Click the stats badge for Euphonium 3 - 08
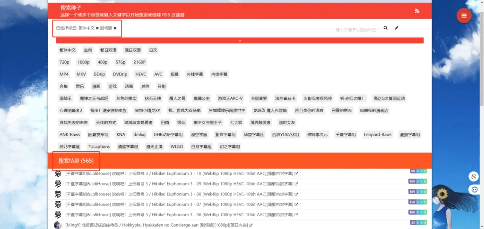 click(419, 192)
